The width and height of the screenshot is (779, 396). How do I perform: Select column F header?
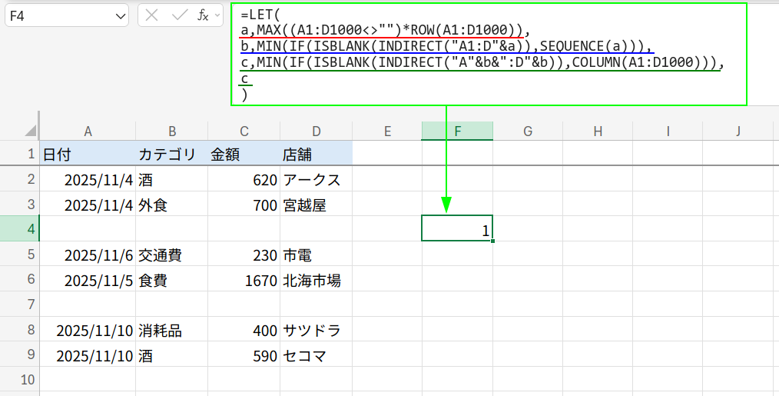coord(457,131)
